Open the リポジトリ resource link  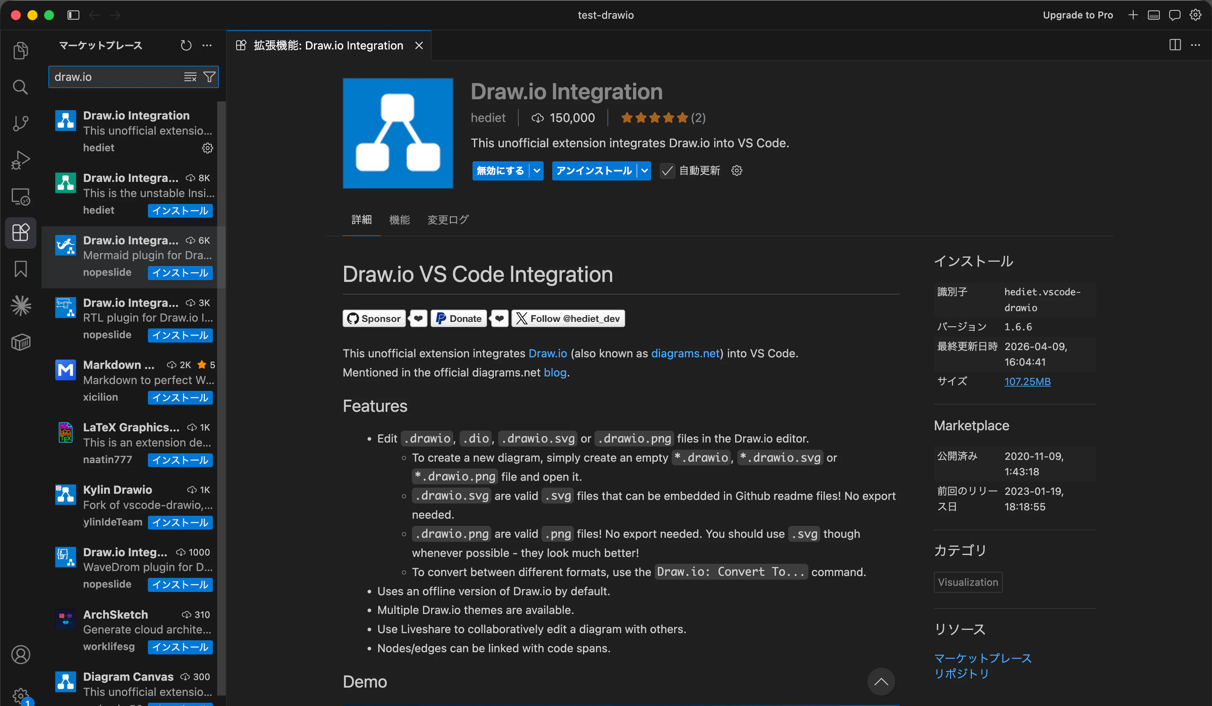click(x=961, y=673)
